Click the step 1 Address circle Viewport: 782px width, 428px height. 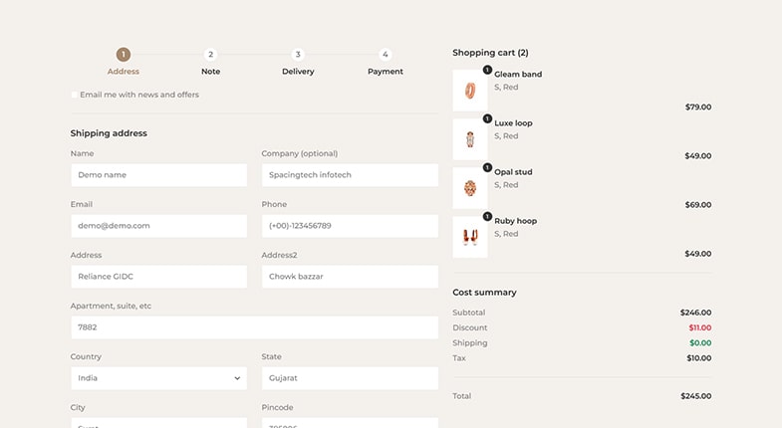pos(123,55)
